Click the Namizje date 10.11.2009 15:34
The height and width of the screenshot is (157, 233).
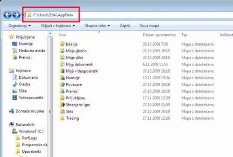pos(156,77)
